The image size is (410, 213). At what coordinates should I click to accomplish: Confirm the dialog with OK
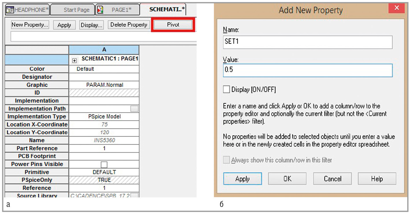coord(287,179)
